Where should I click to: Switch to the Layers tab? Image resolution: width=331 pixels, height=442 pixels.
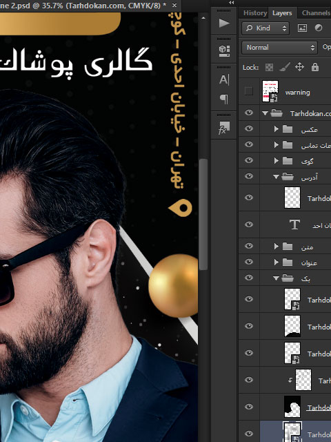(282, 13)
